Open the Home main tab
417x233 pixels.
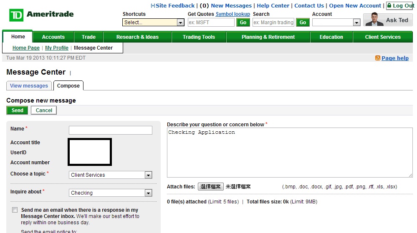point(18,37)
